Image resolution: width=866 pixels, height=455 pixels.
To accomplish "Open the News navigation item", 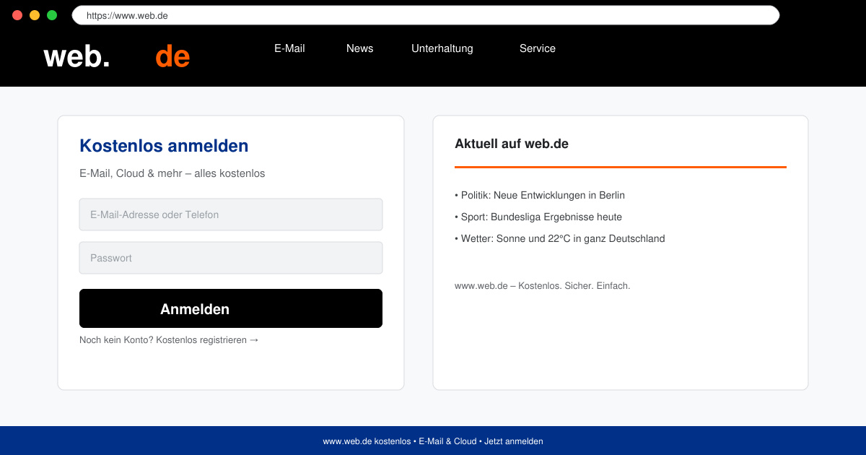I will click(x=359, y=48).
